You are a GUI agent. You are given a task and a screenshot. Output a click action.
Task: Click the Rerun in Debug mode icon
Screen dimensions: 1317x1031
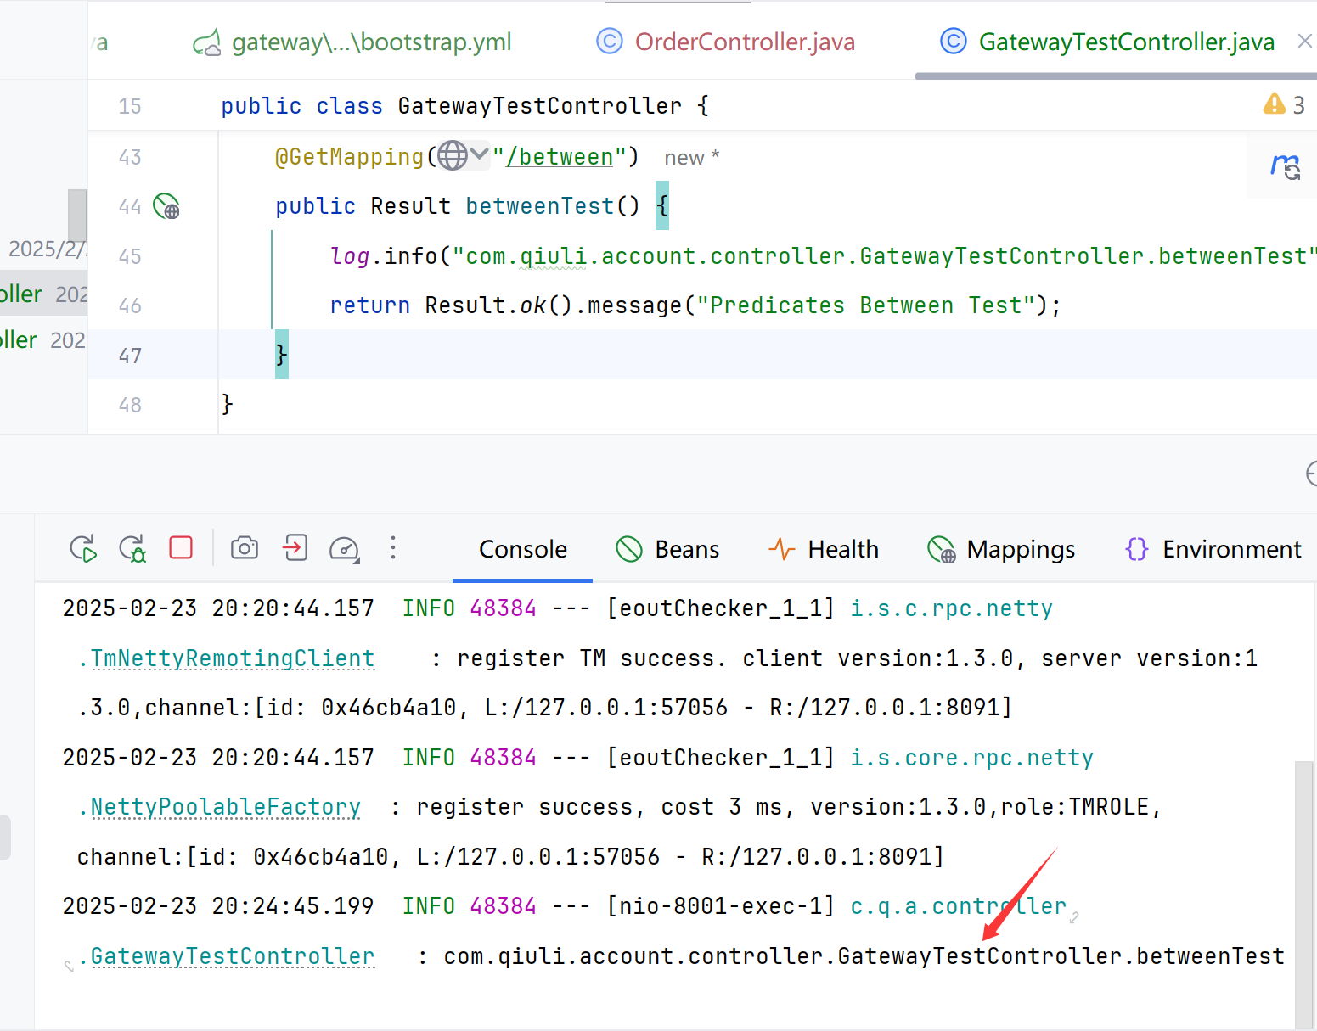132,549
